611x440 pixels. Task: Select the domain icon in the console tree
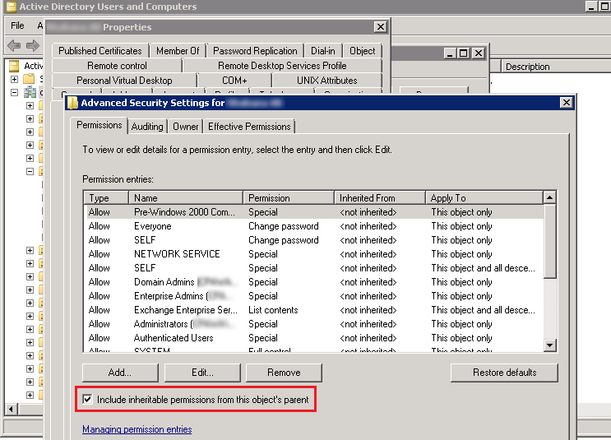[30, 92]
